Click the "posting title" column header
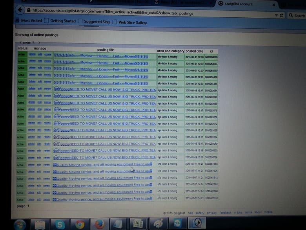The image size is (306, 230). pyautogui.click(x=106, y=50)
